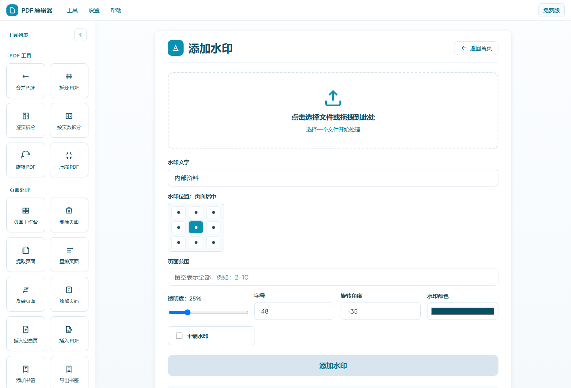
Task: Set watermark position to bottom-center
Action: click(x=196, y=242)
